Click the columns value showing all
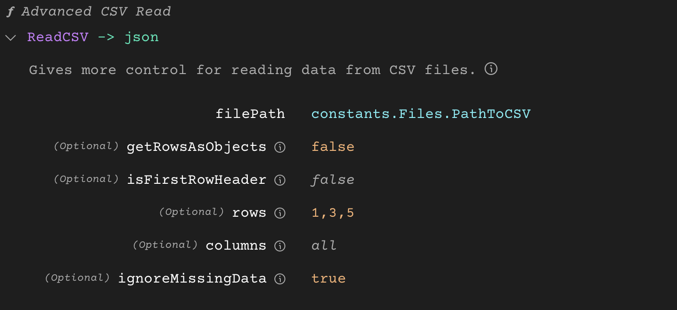 324,246
